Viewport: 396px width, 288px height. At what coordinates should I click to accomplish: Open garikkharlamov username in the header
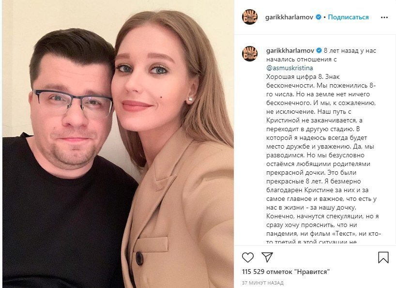[289, 17]
